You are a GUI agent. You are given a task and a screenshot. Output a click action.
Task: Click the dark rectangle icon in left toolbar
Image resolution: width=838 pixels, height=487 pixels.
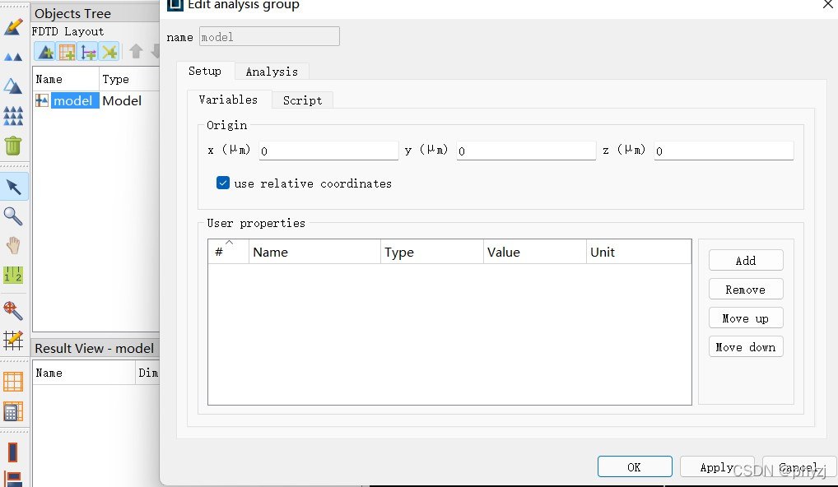(13, 452)
